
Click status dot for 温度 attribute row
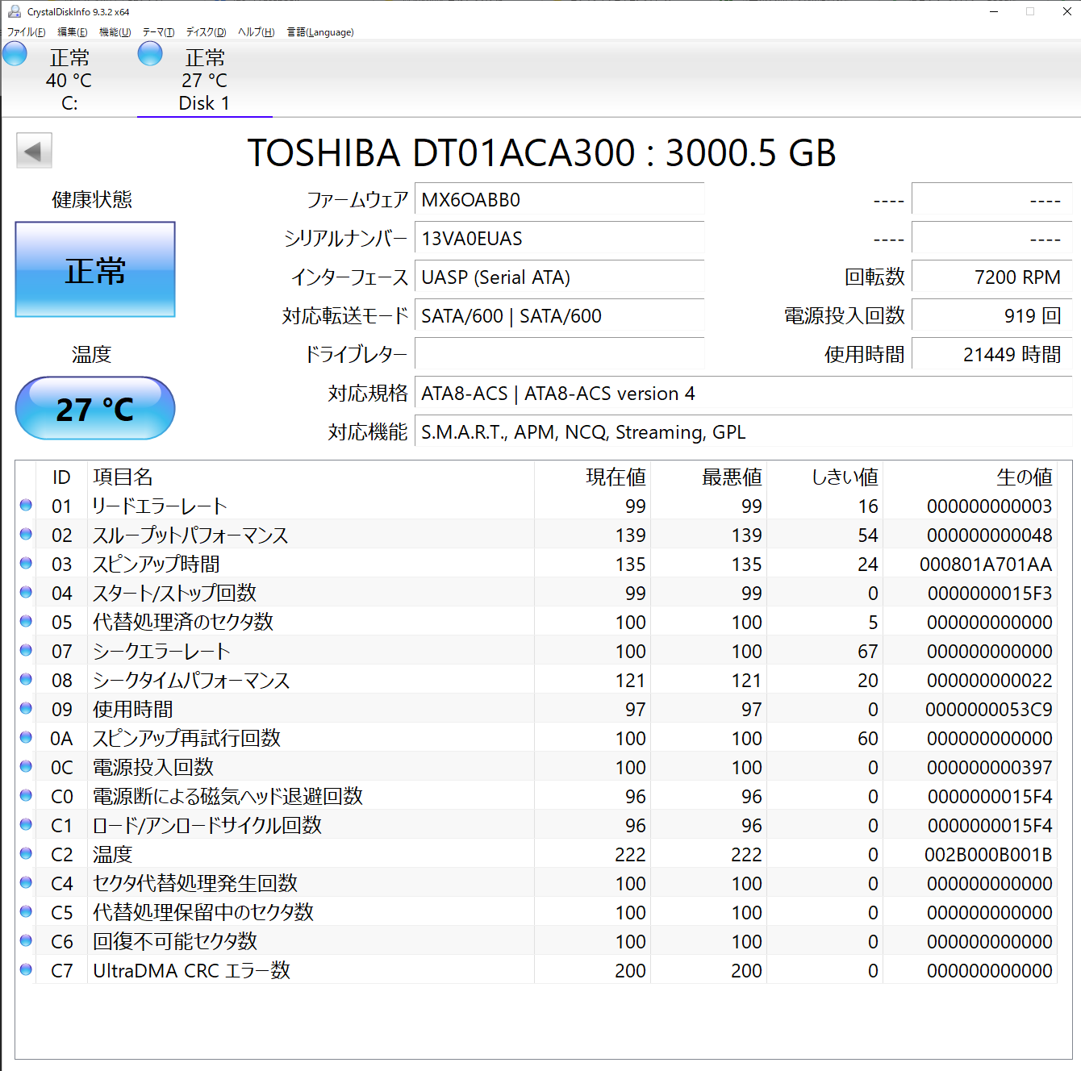pos(26,854)
